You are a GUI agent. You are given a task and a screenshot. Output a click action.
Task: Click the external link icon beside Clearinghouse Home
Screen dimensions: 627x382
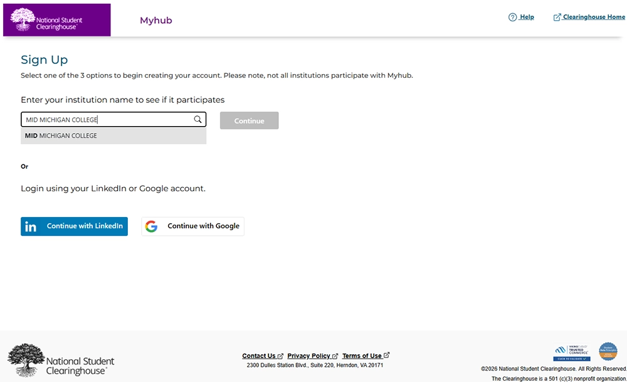pos(557,17)
